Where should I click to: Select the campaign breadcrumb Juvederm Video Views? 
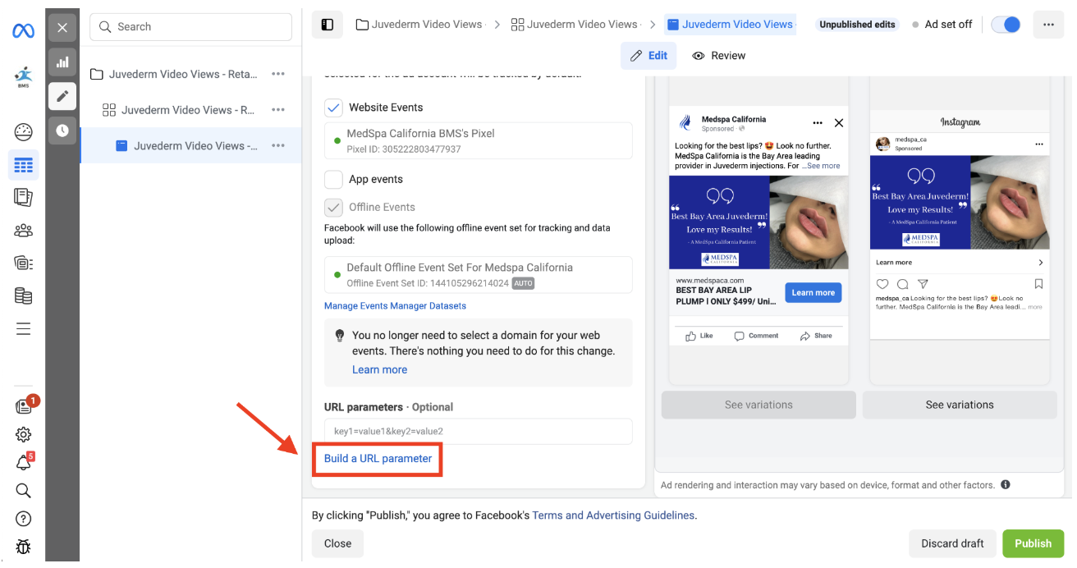click(419, 25)
